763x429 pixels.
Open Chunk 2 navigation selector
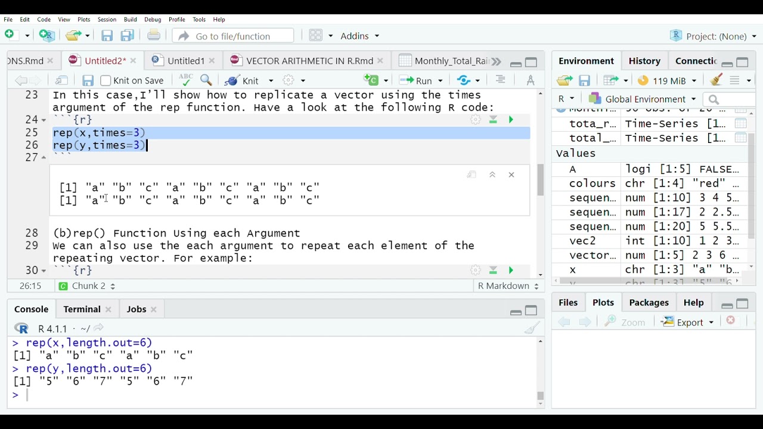[87, 287]
